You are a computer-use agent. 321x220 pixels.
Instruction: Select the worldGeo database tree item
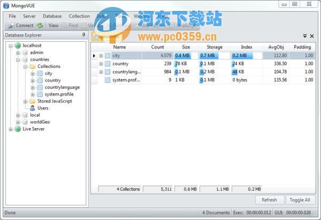40,122
